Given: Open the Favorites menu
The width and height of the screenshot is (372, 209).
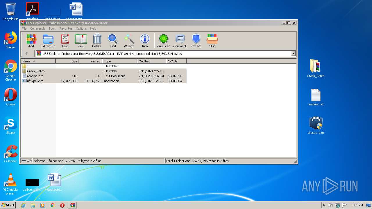Looking at the screenshot, I should [x=66, y=28].
